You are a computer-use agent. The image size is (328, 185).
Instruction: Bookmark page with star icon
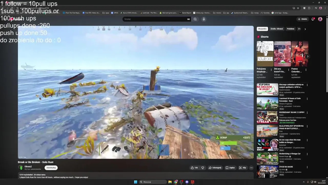pyautogui.click(x=298, y=8)
